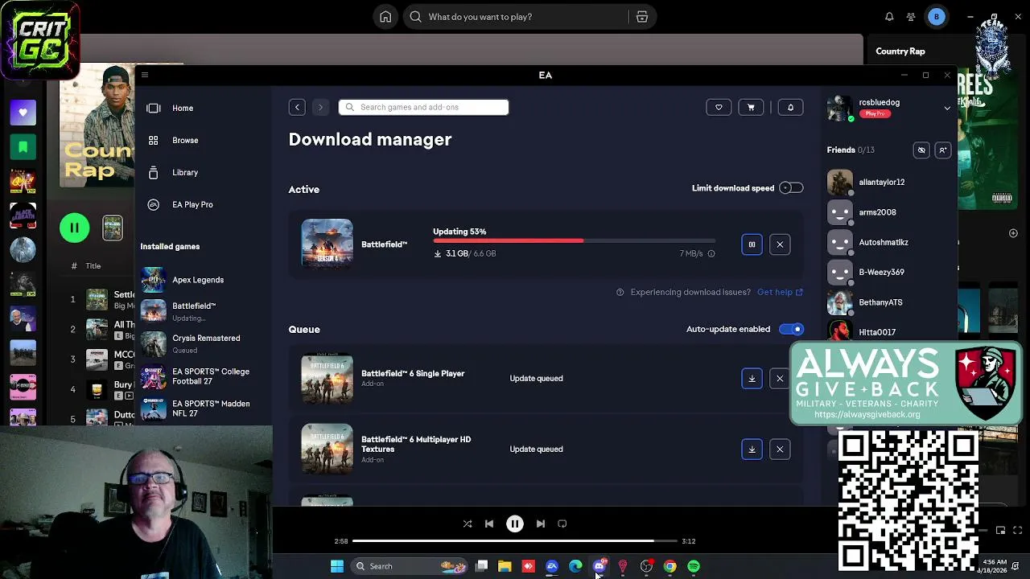Open Spotify browse icon beside search
1030x579 pixels.
click(642, 17)
